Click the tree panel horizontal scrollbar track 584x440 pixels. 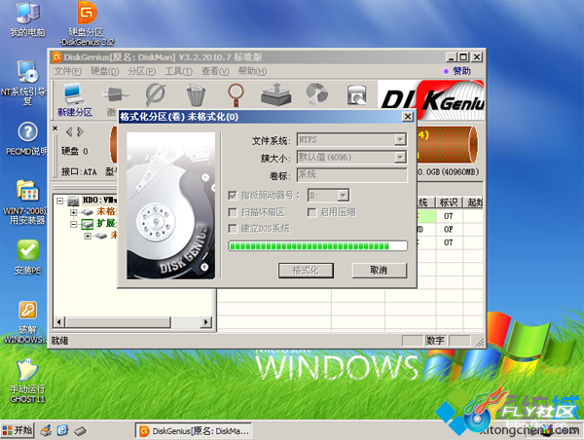pos(133,322)
